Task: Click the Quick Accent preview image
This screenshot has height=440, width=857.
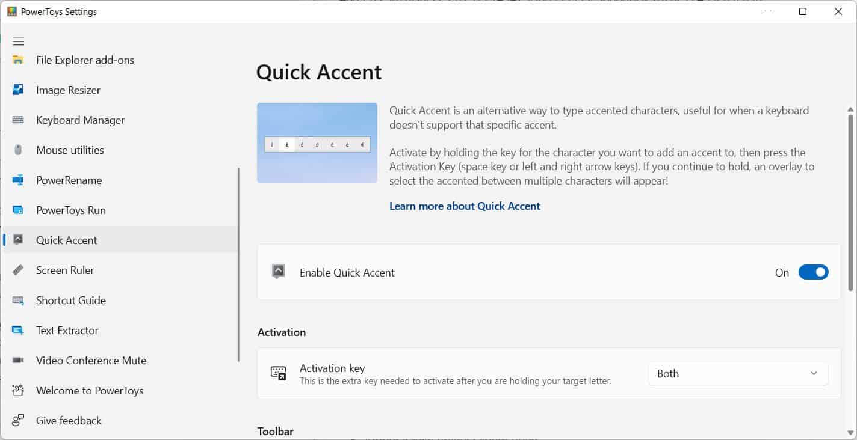Action: 317,143
